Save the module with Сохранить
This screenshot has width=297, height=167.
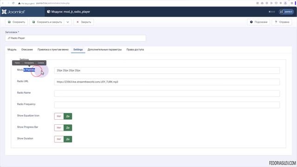[x=17, y=22]
